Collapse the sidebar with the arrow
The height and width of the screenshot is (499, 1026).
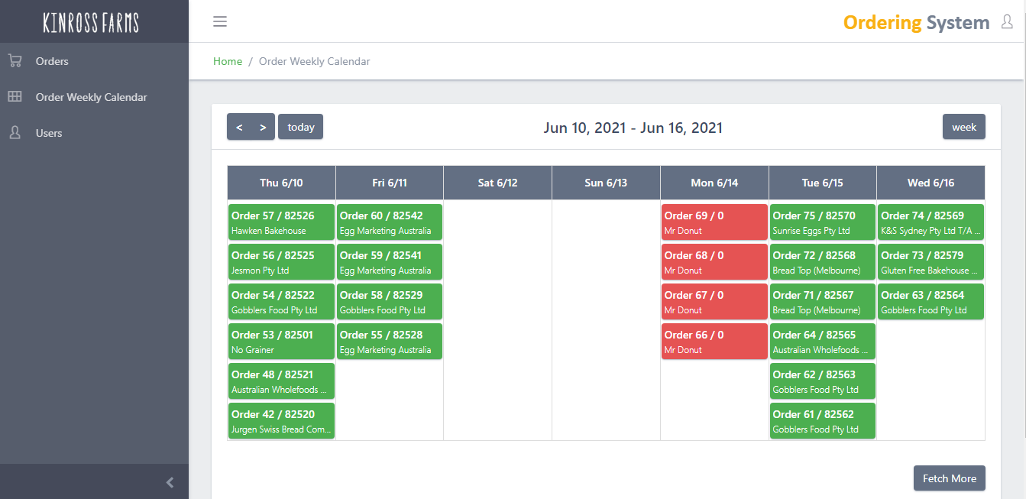point(170,482)
